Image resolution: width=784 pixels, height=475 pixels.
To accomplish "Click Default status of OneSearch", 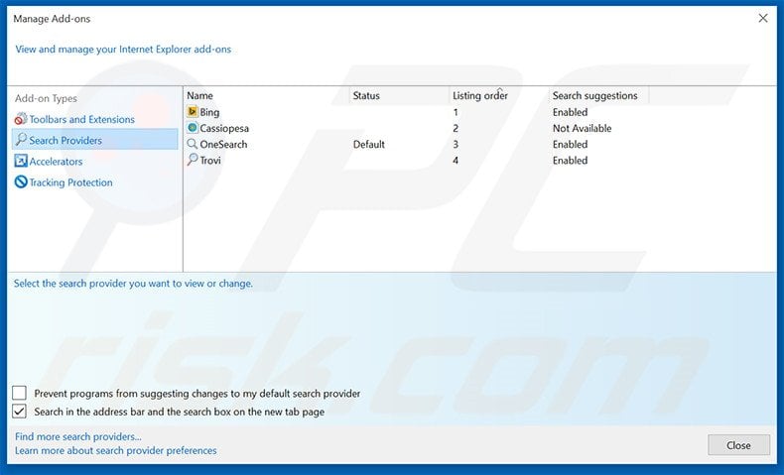I will [369, 145].
